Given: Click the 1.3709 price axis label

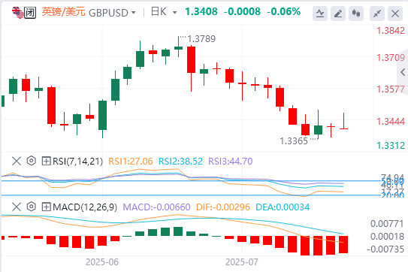Looking at the screenshot, I should [x=391, y=58].
